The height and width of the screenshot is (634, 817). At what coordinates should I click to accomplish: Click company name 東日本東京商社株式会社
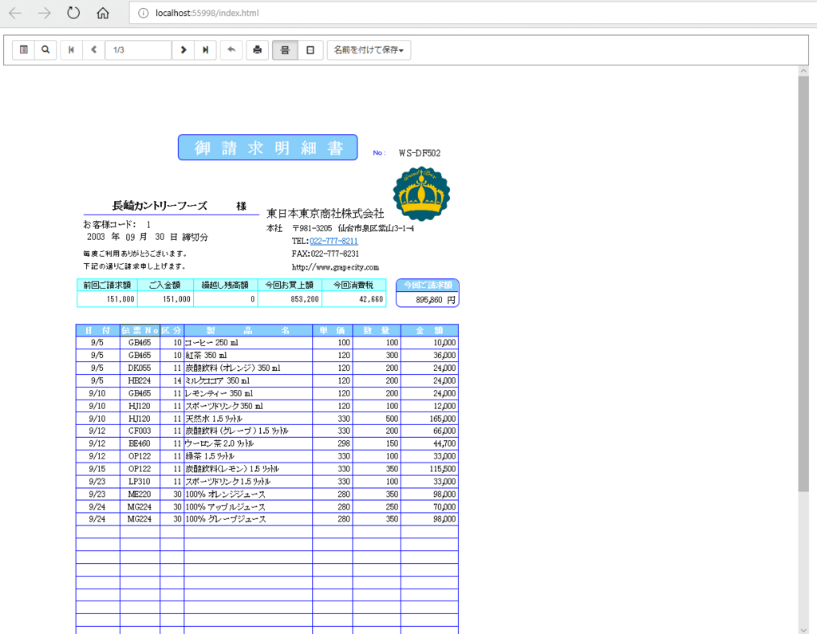326,214
